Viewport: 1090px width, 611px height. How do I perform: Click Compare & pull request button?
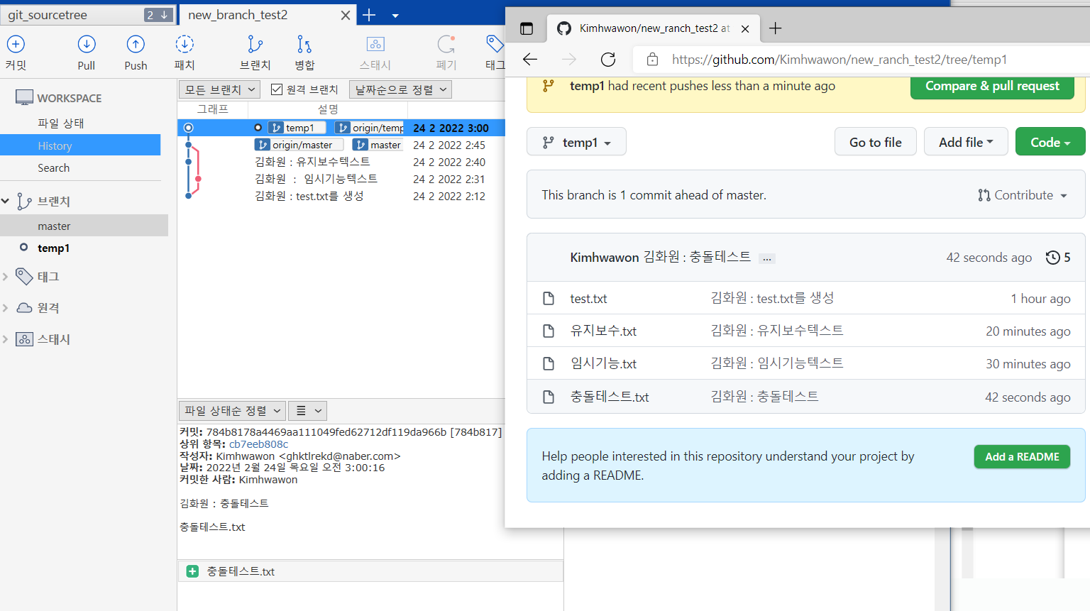[x=992, y=86]
